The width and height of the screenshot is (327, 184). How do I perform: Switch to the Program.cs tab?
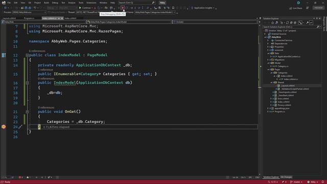point(29,18)
